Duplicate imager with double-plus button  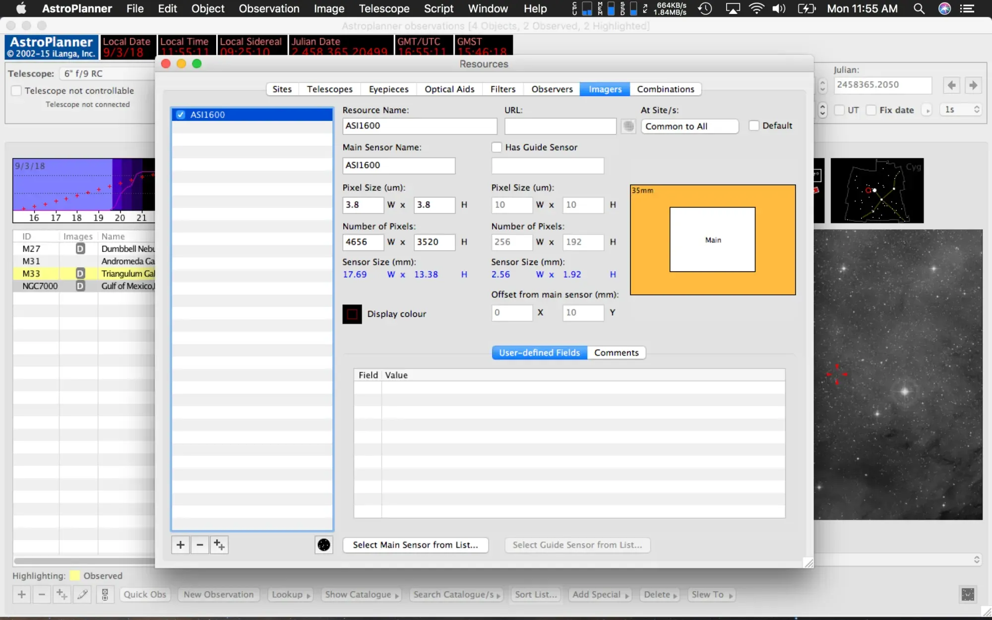click(x=219, y=545)
